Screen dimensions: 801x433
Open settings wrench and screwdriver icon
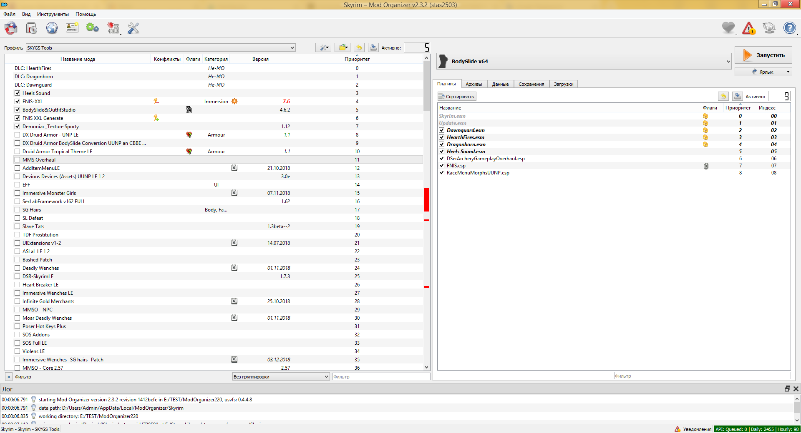133,28
